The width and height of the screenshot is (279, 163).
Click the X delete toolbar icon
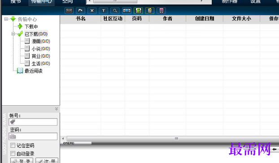click(x=92, y=11)
